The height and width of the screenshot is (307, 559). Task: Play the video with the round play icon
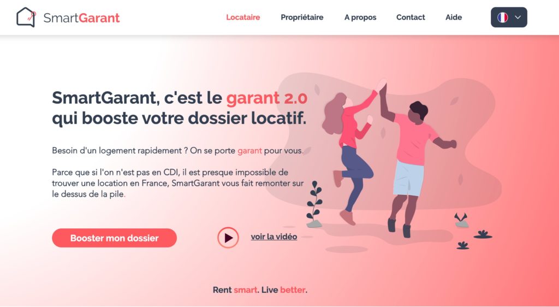click(x=228, y=238)
